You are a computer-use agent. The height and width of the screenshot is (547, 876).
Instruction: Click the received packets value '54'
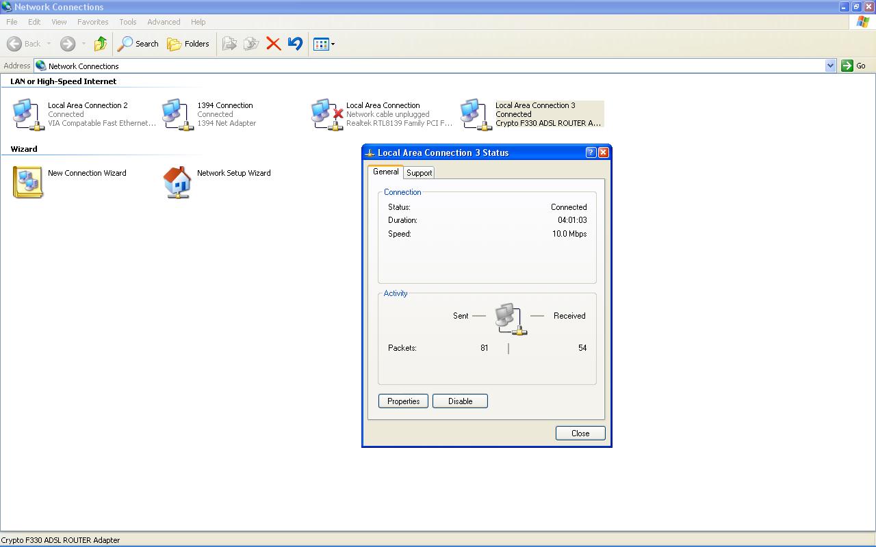[582, 348]
